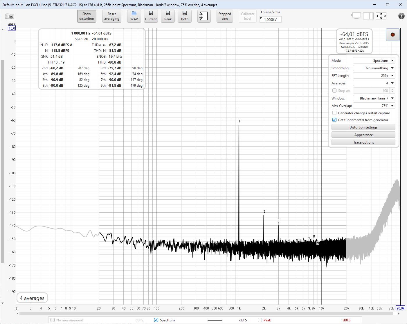407x324 pixels.
Task: Open the Mode dropdown
Action: tap(374, 61)
